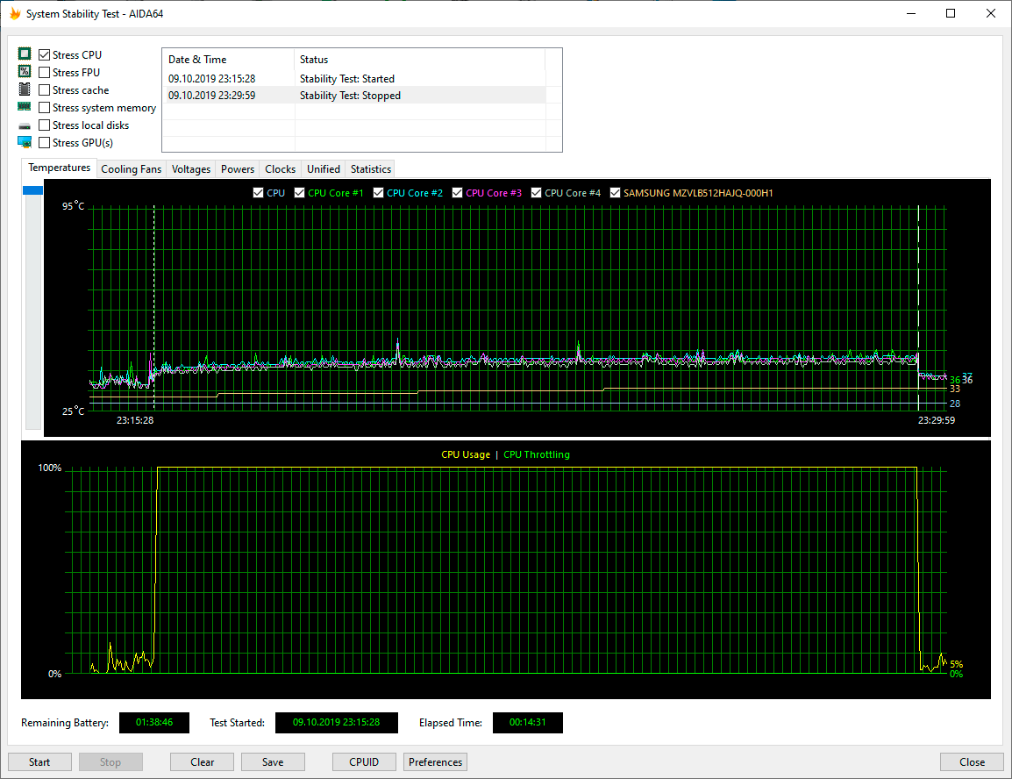The width and height of the screenshot is (1012, 779).
Task: Hide the CPU temperature graph line
Action: [258, 192]
